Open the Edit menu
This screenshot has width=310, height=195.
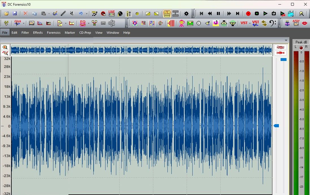pyautogui.click(x=14, y=33)
